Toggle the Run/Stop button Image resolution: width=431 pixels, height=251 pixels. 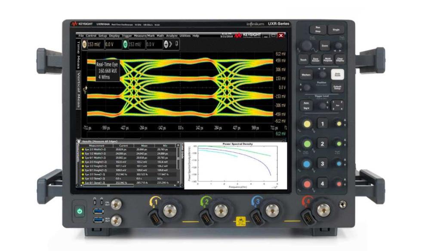coord(318,29)
